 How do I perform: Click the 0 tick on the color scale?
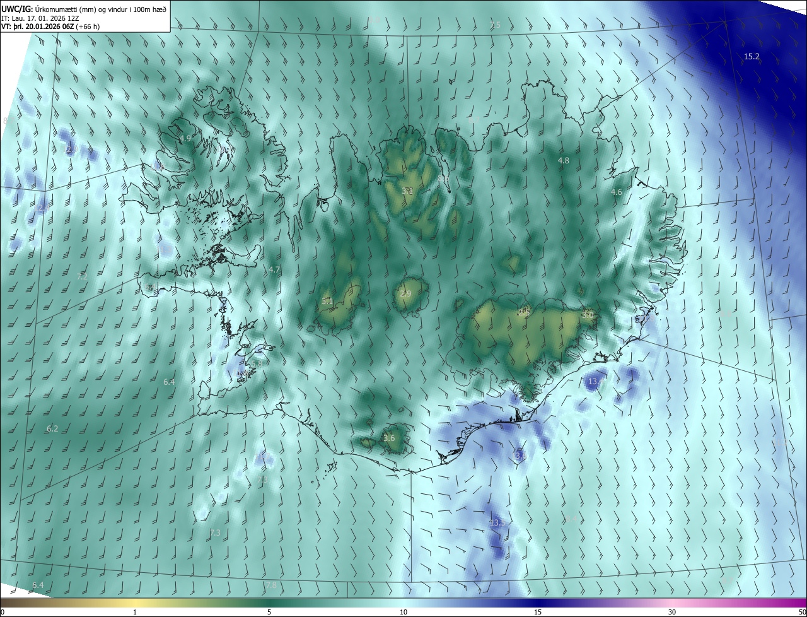tap(2, 613)
